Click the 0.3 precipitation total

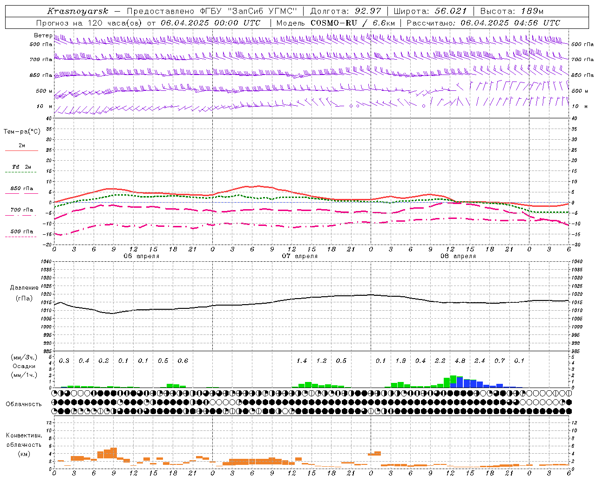pos(64,361)
